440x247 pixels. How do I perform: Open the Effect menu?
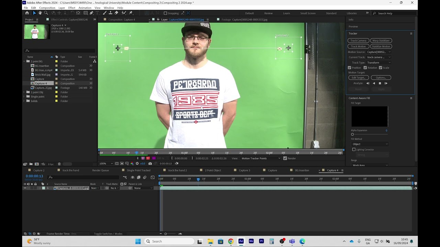(71, 8)
